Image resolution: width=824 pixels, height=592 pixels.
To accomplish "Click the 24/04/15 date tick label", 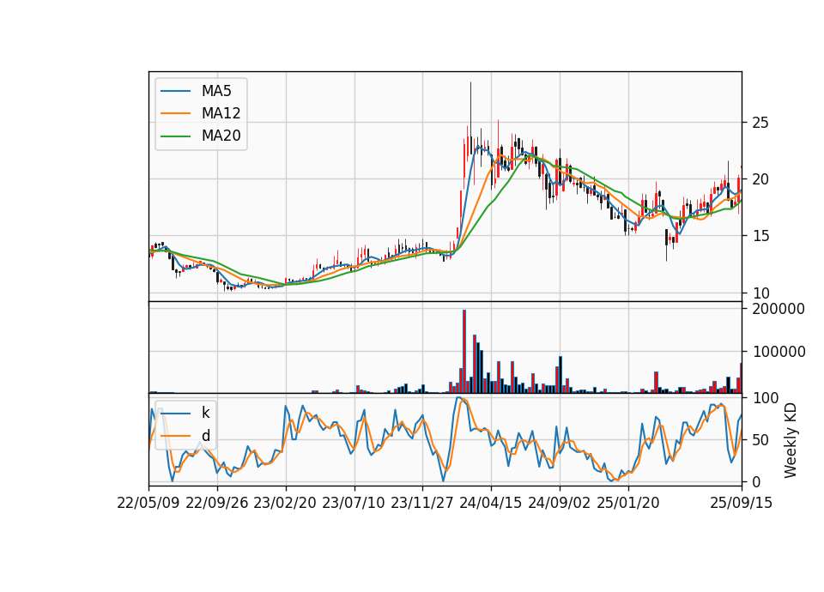I will pos(491,504).
